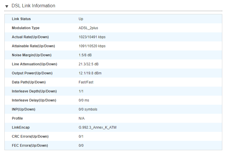Viewport: 229px width, 154px height.
Task: Click the INP value 0/0 symbols
Action: pos(88,109)
